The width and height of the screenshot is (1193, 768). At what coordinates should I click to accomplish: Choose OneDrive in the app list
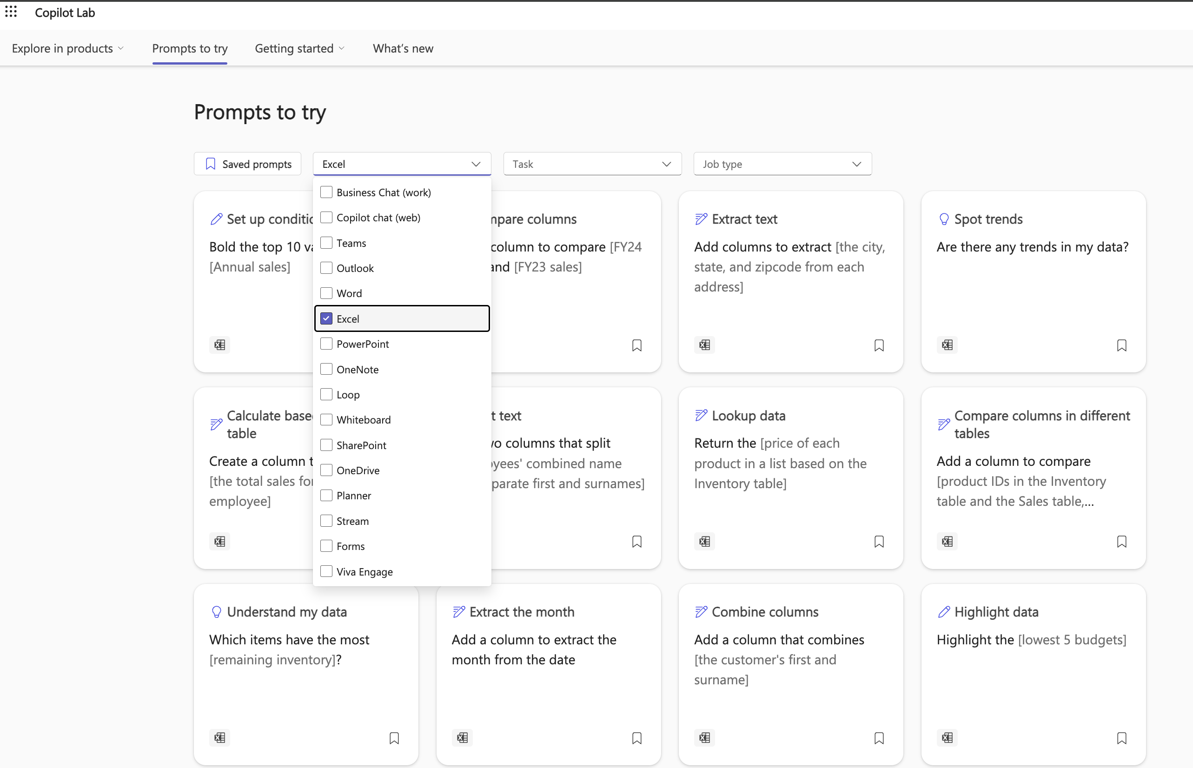coord(402,470)
